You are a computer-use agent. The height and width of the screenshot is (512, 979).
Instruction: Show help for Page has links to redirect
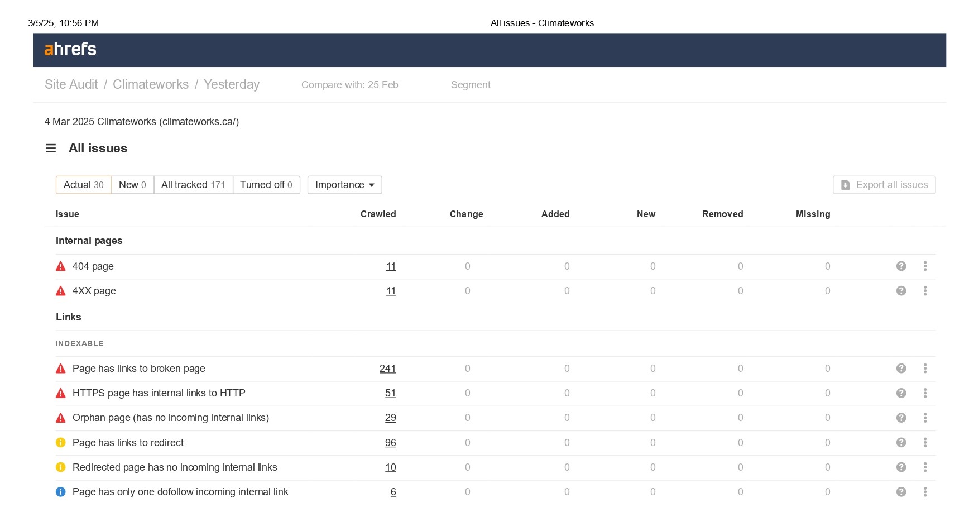(x=901, y=443)
